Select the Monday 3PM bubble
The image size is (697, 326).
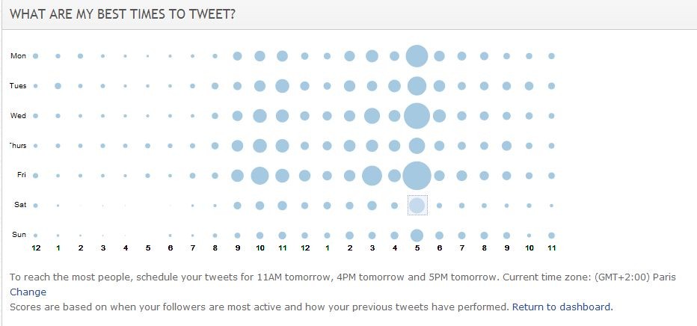[372, 56]
